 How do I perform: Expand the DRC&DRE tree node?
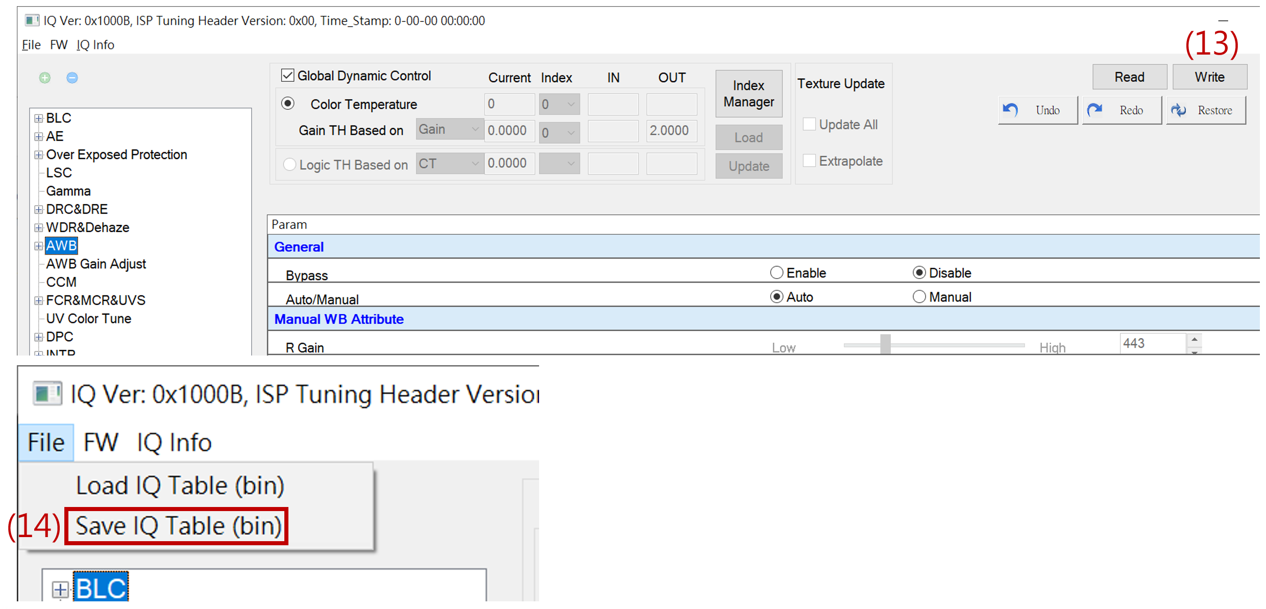38,210
